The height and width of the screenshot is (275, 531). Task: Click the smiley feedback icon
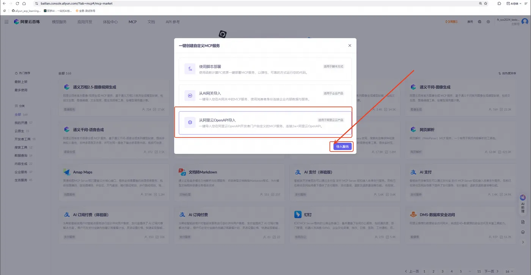(x=523, y=232)
